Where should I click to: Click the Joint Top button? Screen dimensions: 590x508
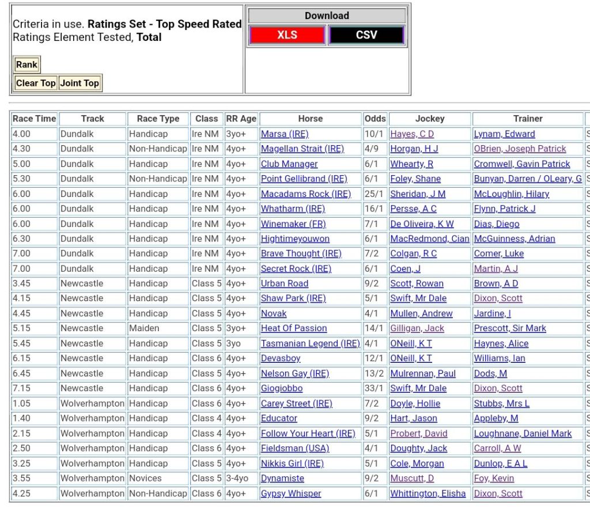(x=80, y=83)
